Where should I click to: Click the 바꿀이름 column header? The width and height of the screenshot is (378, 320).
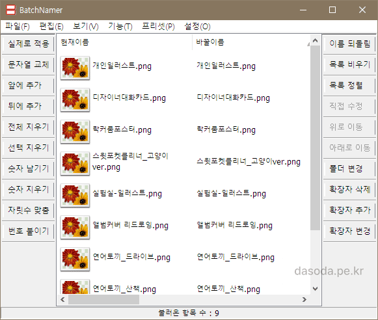[250, 42]
